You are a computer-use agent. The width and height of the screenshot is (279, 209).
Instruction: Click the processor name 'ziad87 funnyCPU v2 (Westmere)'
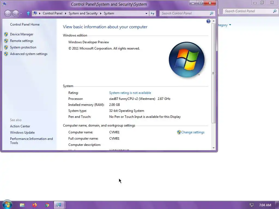click(x=132, y=99)
